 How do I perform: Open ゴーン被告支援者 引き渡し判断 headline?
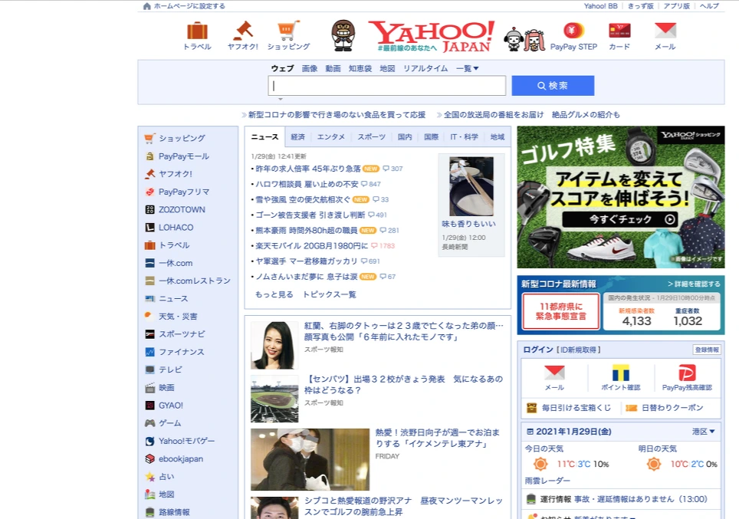[x=310, y=215]
